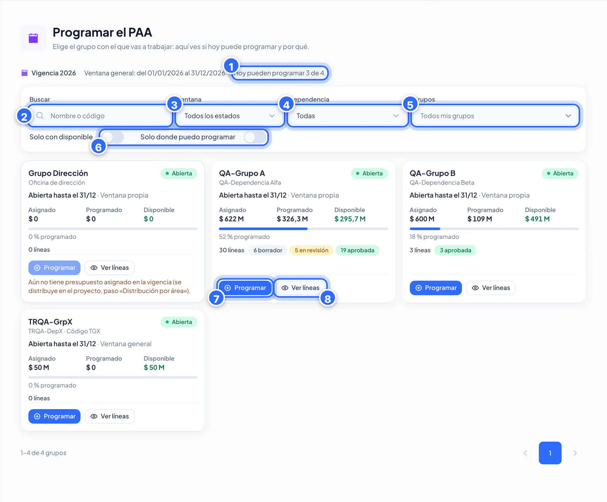Open Ver líneas on the TRQA-GrpX card

click(x=109, y=416)
